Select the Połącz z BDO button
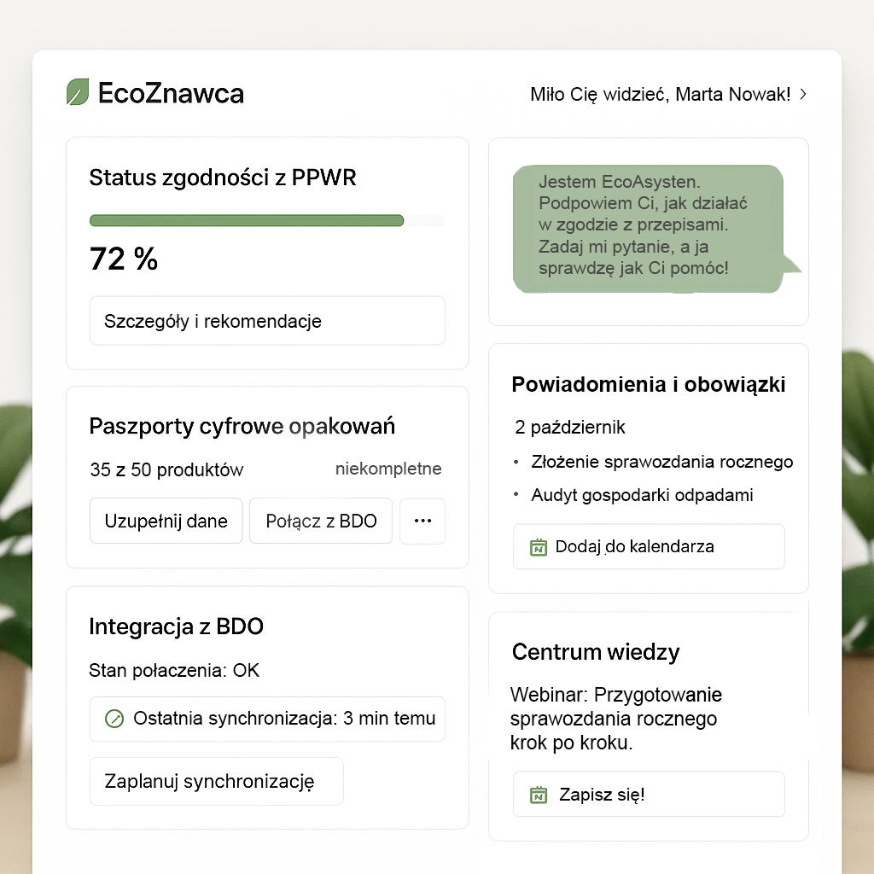 321,521
